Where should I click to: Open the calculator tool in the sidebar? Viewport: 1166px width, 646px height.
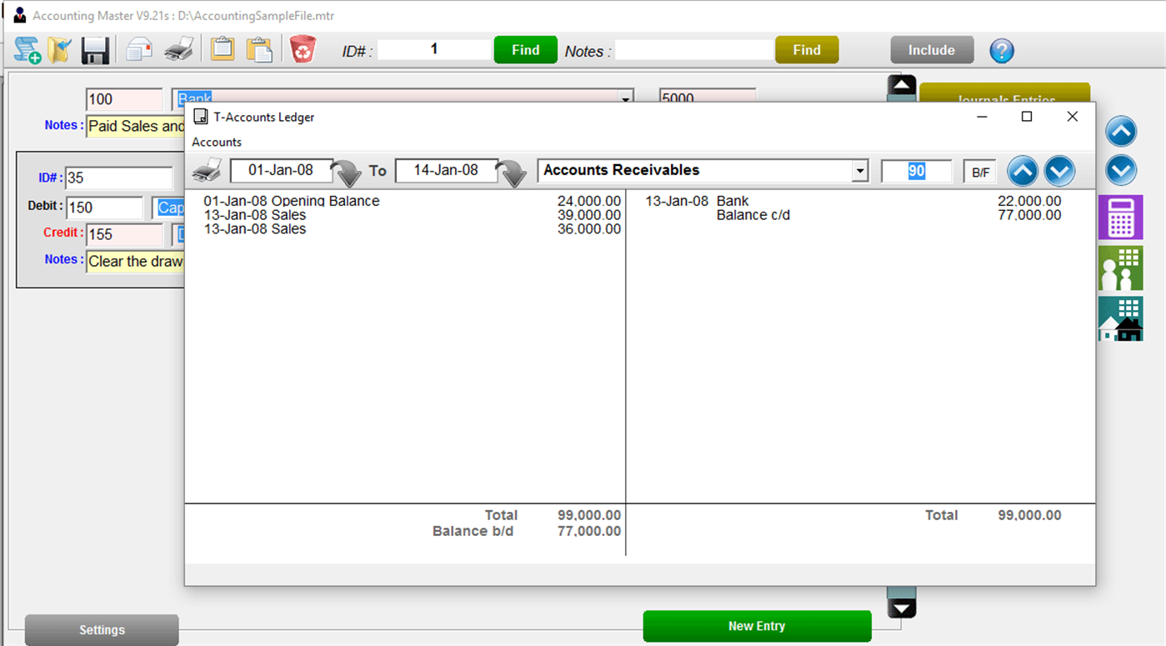[x=1121, y=218]
